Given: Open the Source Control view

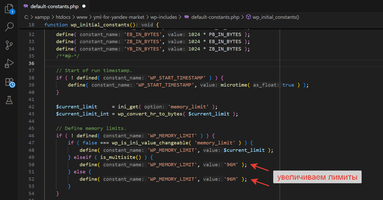Looking at the screenshot, I should point(9,45).
